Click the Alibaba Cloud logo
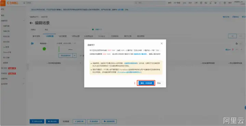 [13, 3]
